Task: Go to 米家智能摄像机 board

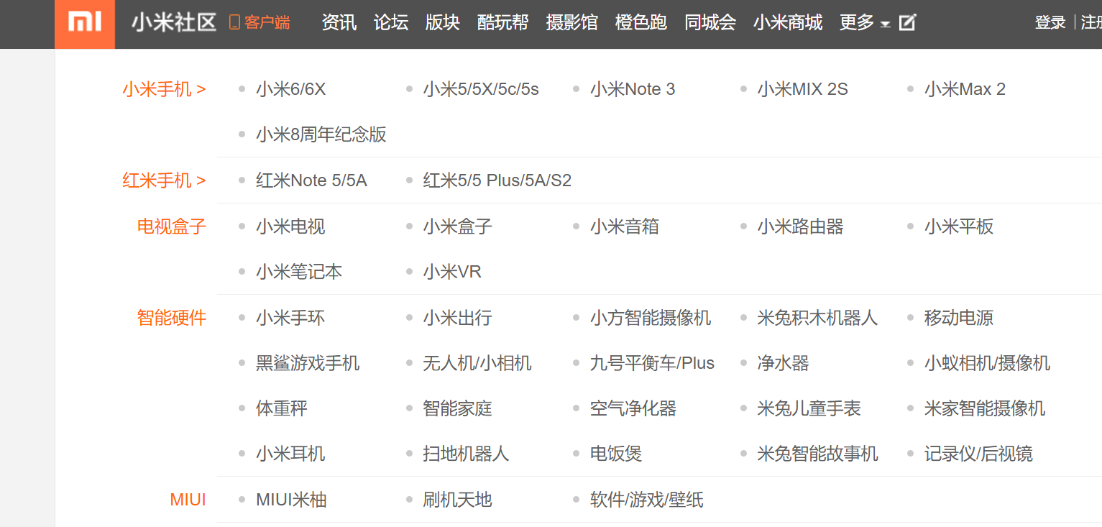Action: [985, 408]
